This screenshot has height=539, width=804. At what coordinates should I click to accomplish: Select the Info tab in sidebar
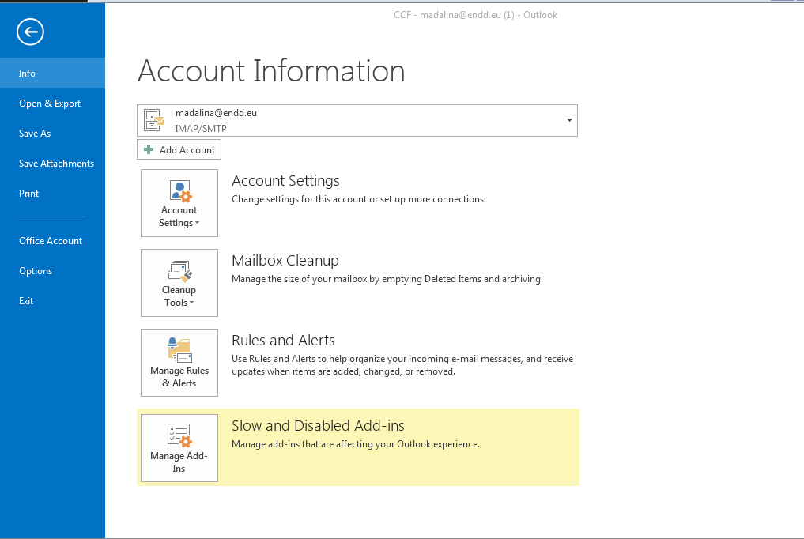click(28, 73)
